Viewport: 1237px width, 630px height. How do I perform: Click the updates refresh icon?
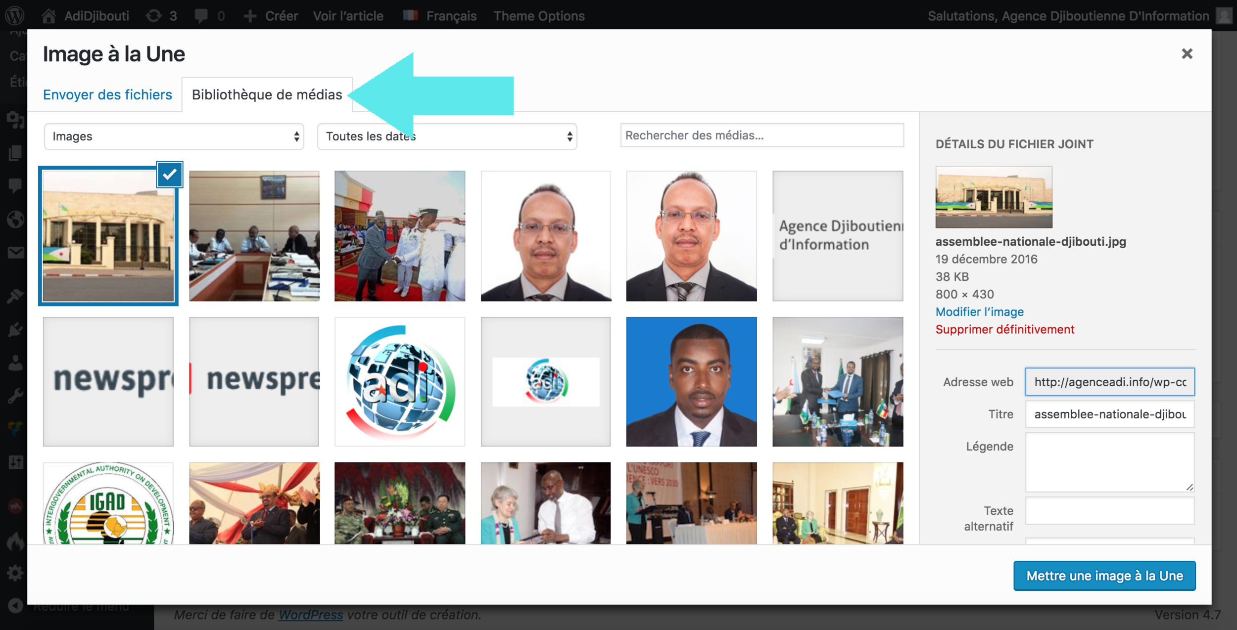pos(153,16)
